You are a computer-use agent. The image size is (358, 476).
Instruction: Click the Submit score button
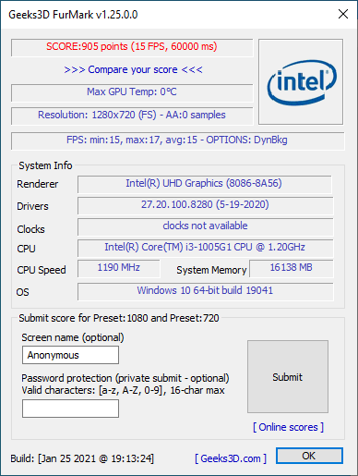click(x=288, y=376)
